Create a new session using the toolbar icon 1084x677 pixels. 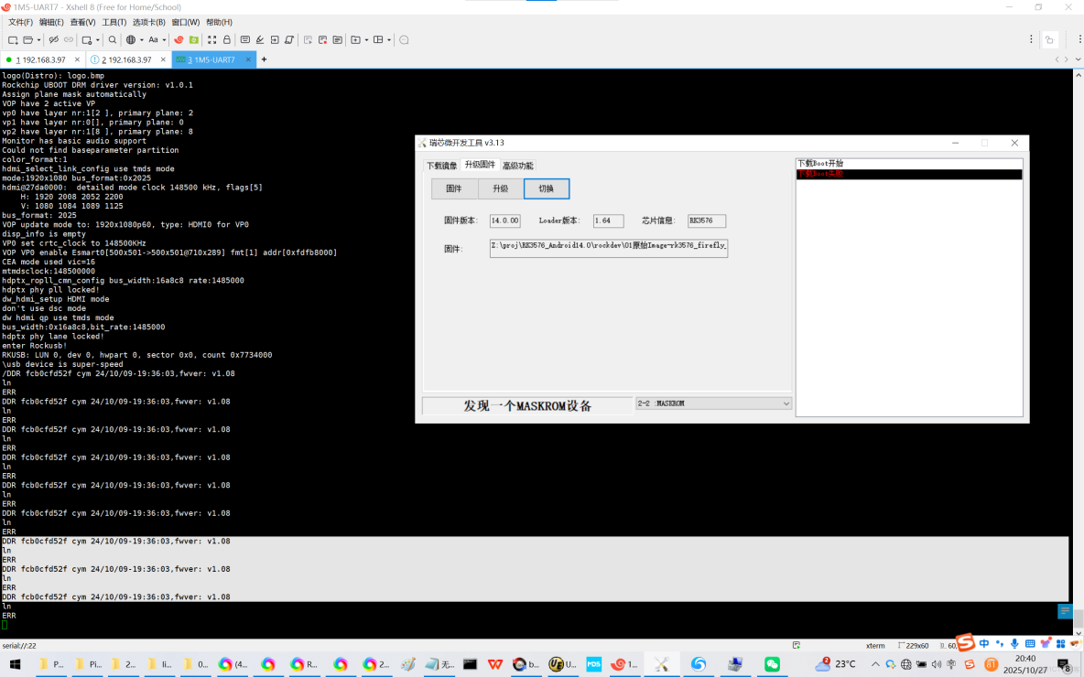[12, 39]
